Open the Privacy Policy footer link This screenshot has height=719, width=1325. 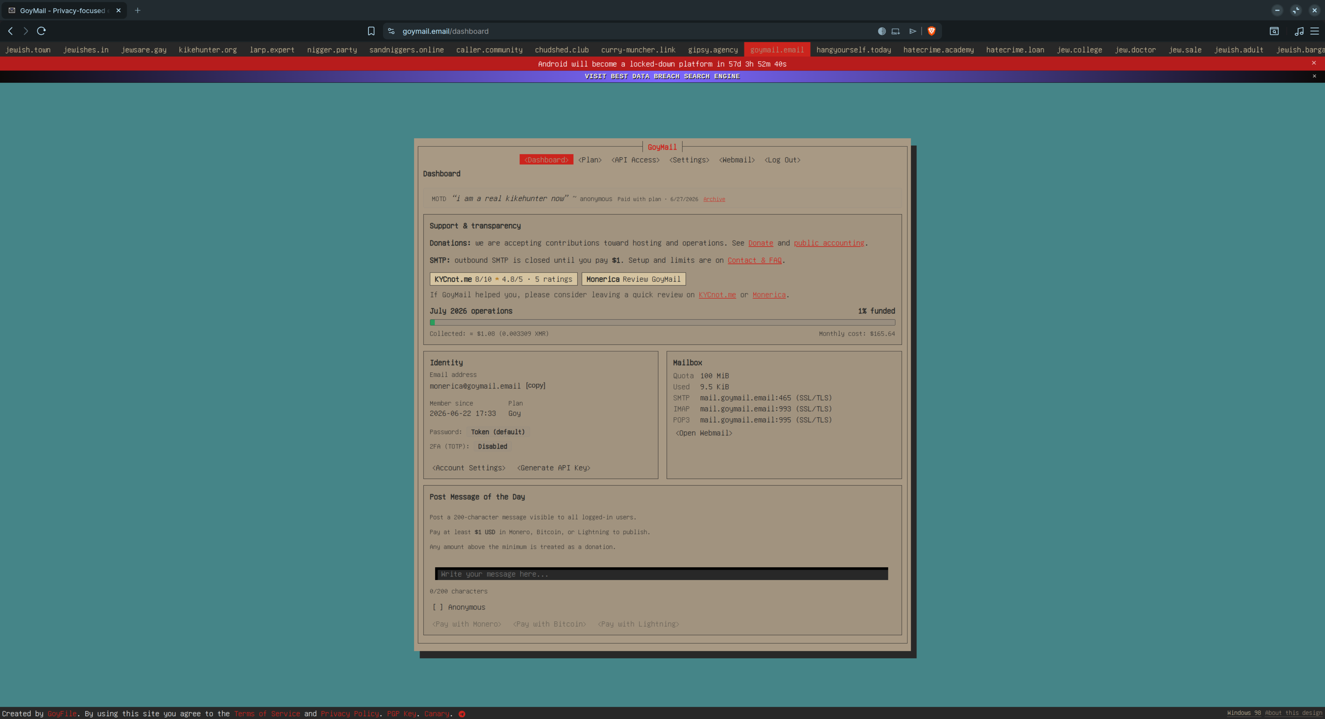coord(350,714)
